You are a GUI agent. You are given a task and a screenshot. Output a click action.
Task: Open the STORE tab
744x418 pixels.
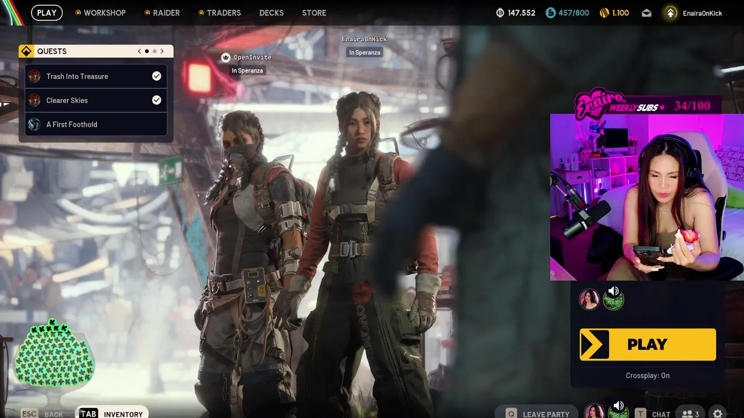click(x=314, y=13)
